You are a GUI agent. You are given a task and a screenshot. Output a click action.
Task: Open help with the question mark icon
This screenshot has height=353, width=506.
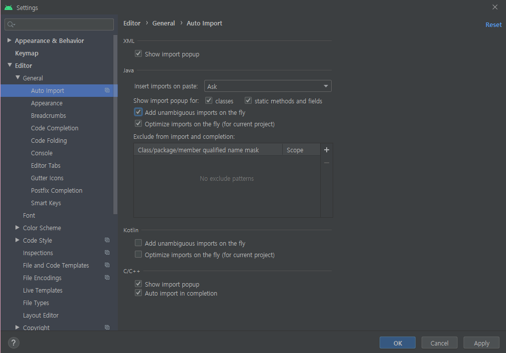tap(13, 343)
